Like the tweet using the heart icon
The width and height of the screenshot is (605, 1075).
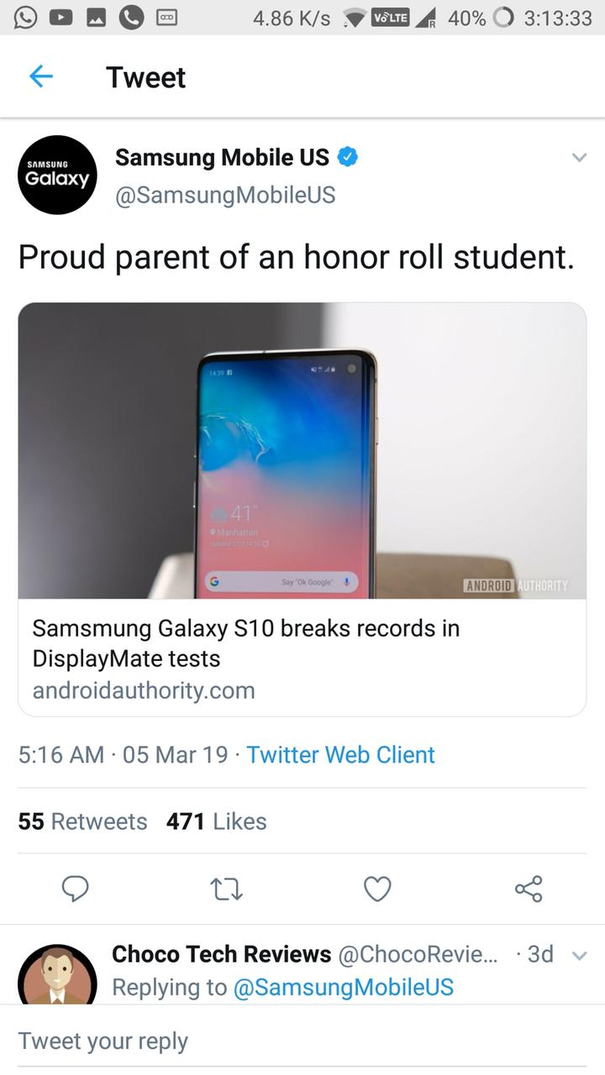coord(376,889)
